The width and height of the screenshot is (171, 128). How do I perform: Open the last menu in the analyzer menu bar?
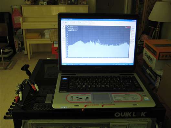(91, 21)
